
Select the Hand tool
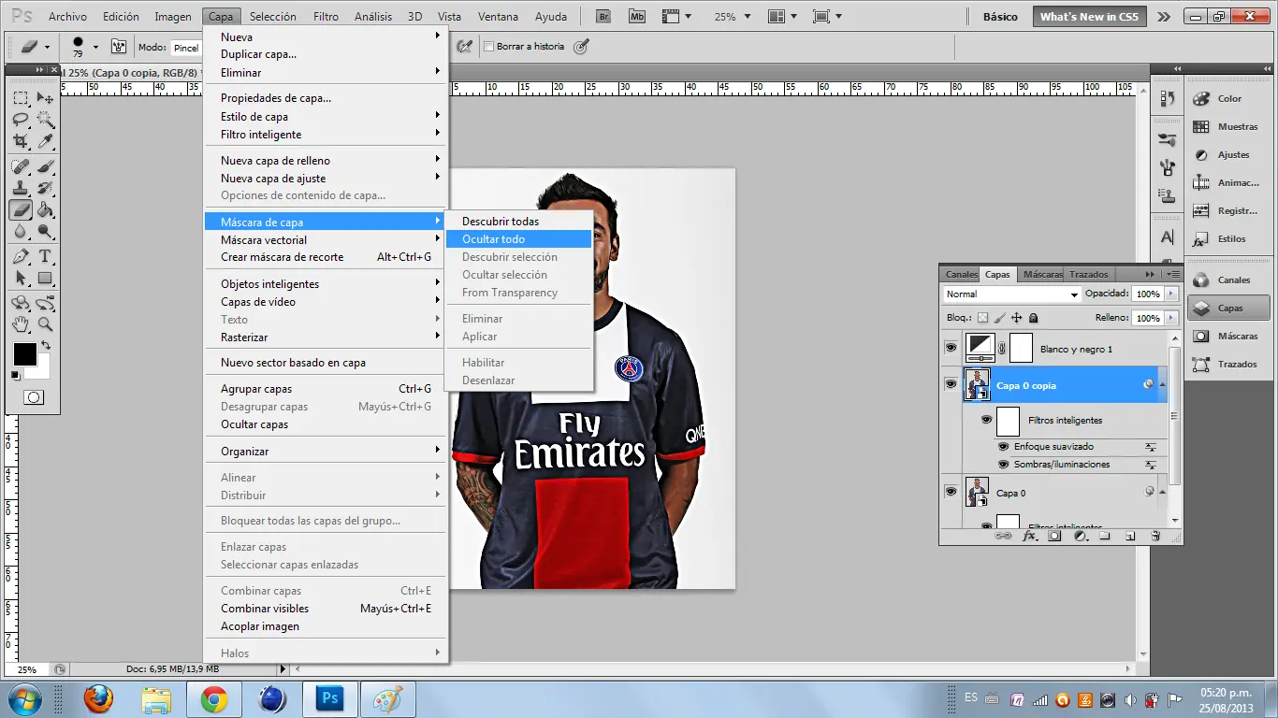pyautogui.click(x=21, y=324)
